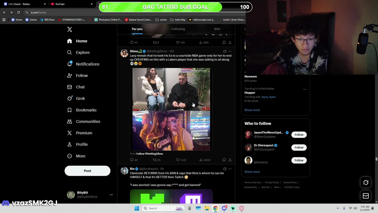Open Communities in the sidebar

pos(84,121)
